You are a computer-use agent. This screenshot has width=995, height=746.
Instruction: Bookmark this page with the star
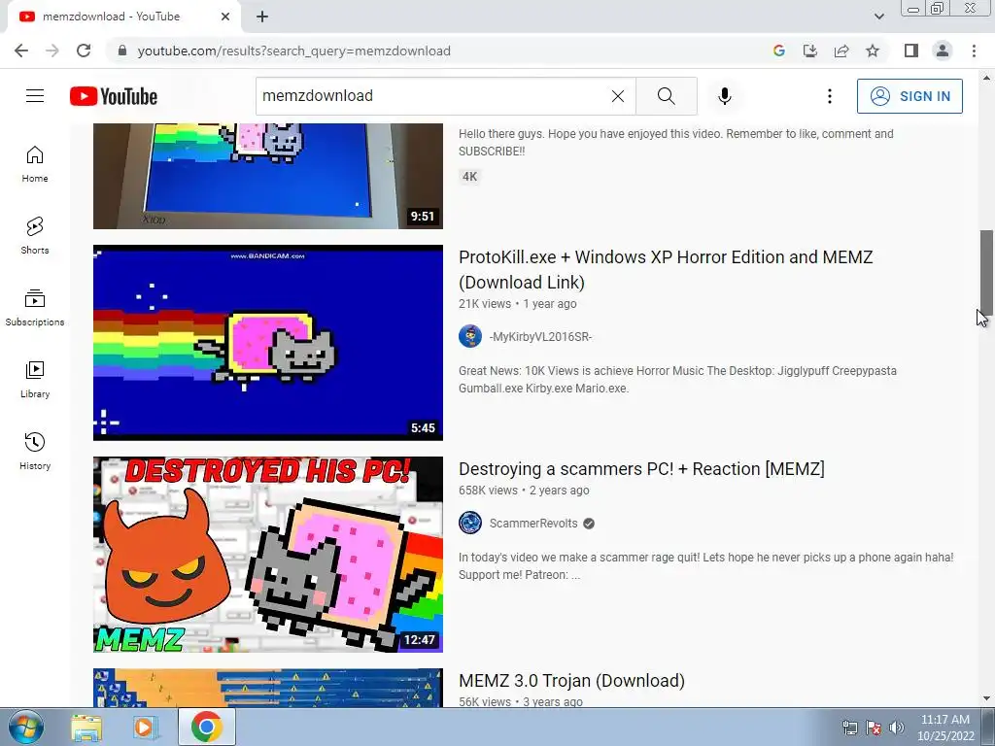(x=873, y=51)
